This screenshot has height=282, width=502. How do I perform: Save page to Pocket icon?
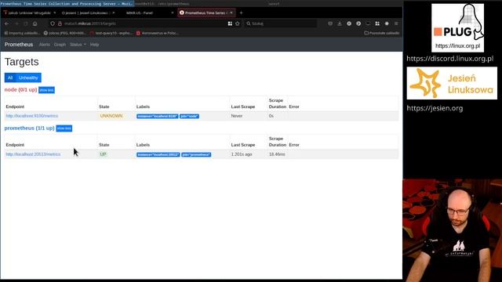coord(330,23)
